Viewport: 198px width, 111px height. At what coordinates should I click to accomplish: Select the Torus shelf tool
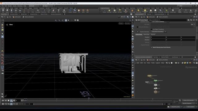click(16, 11)
